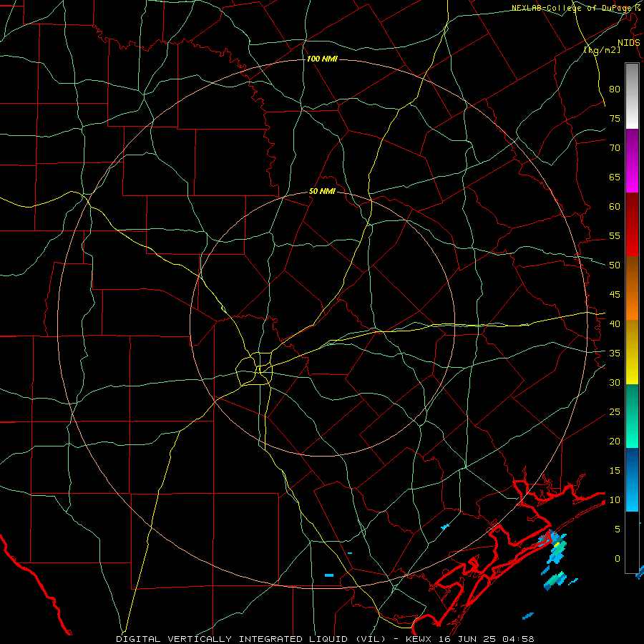This screenshot has height=644, width=644.
Task: Click the green-teal segment of the color bar
Action: (x=632, y=416)
